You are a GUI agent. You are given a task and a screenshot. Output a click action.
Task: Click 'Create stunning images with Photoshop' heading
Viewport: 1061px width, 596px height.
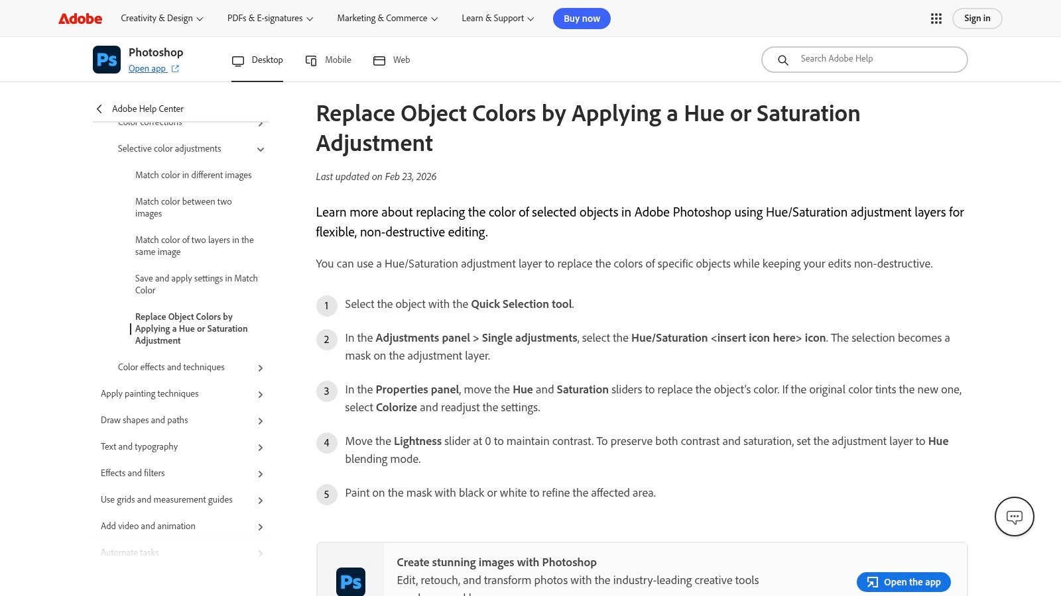[497, 562]
